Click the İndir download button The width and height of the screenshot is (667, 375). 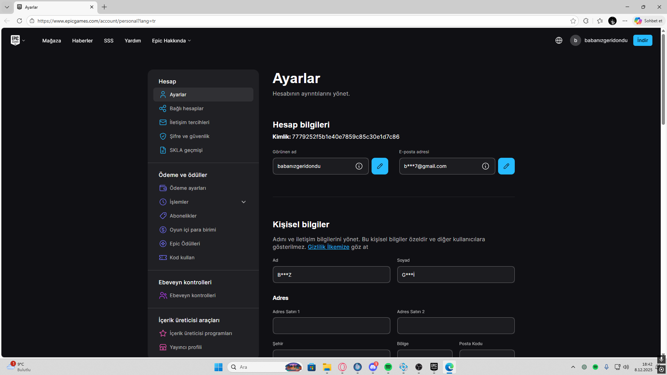tap(643, 40)
